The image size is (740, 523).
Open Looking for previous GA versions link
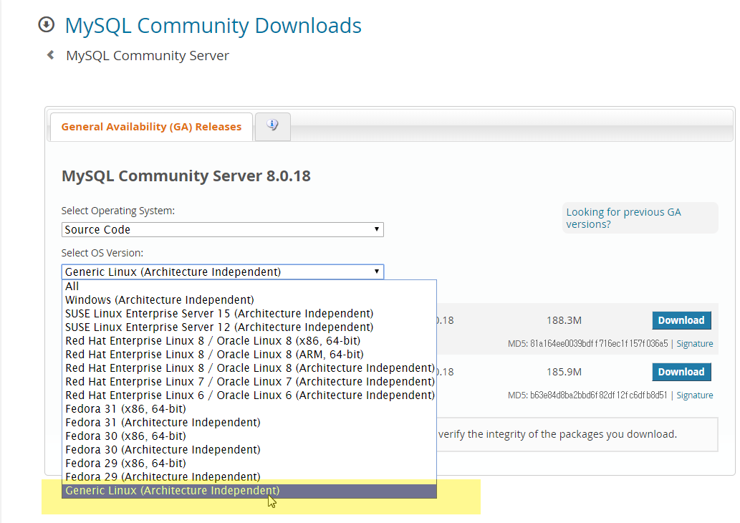pos(623,218)
